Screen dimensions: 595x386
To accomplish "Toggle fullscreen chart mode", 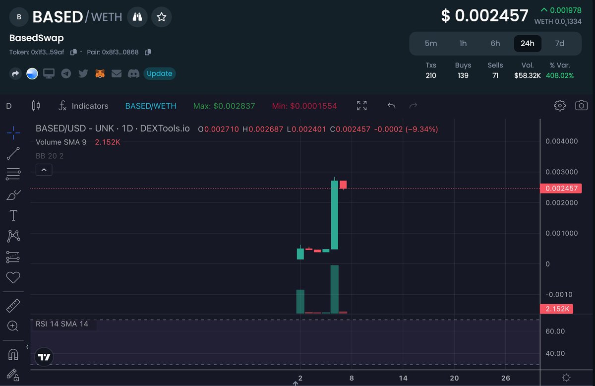I will click(361, 105).
